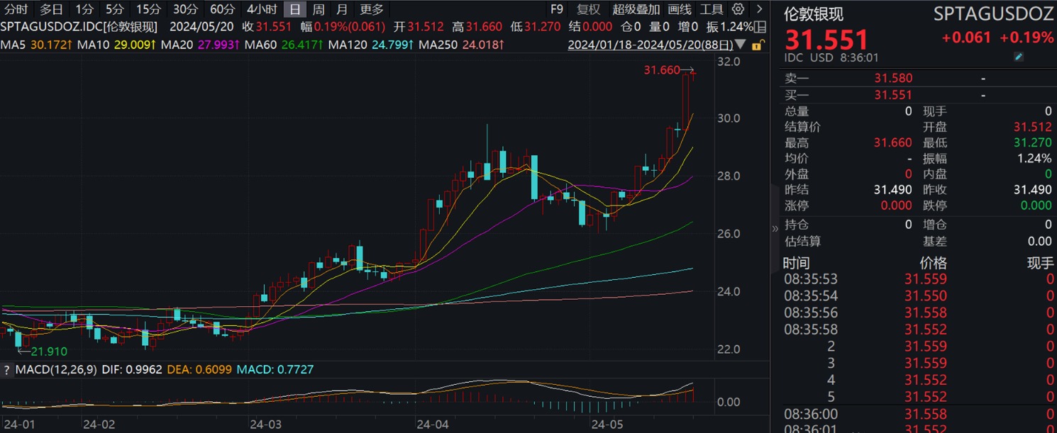This screenshot has width=1057, height=433.
Task: Select the 08:36:00 trade row
Action: click(919, 414)
